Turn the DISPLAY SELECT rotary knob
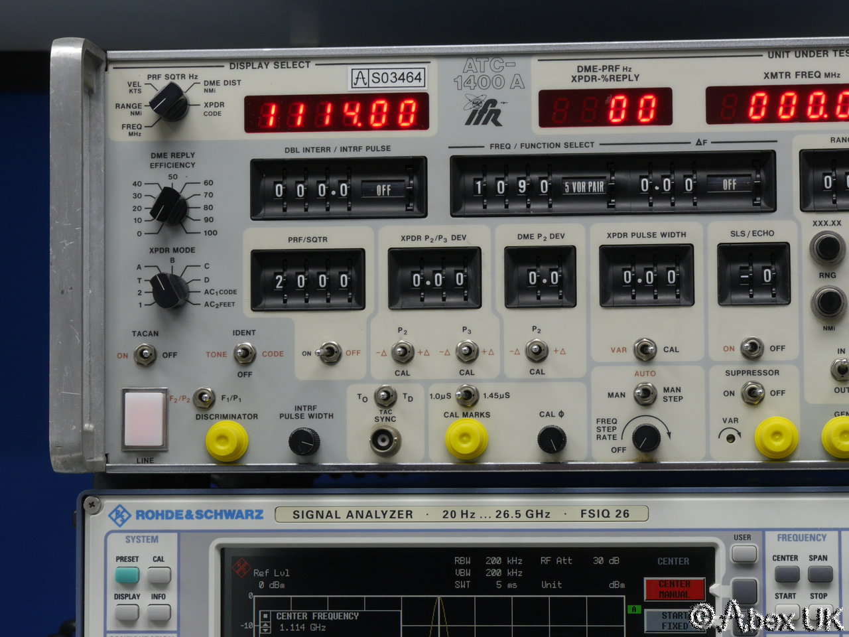 tap(170, 102)
